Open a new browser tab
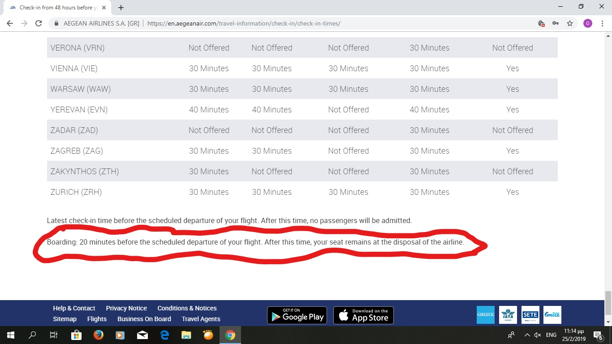Screen dimensions: 612x344 (x=121, y=8)
